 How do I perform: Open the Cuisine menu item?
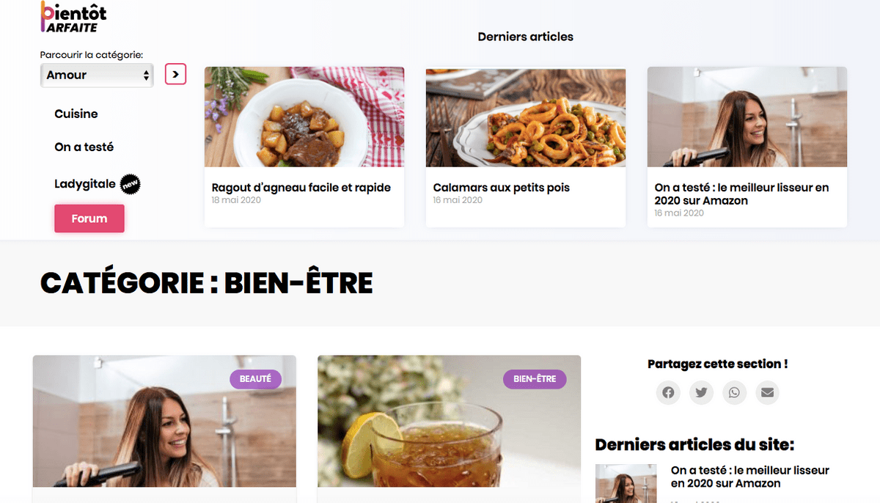point(76,114)
